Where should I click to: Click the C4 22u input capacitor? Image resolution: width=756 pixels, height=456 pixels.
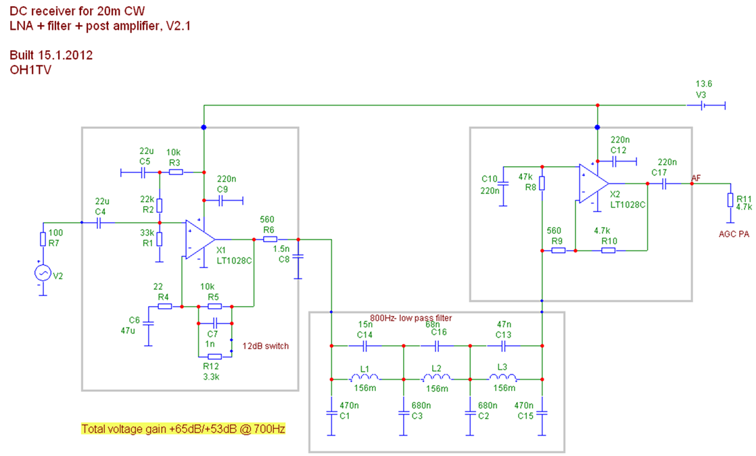(x=99, y=222)
